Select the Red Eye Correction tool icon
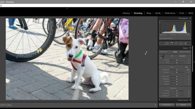This screenshot has height=109, width=195. pyautogui.click(x=172, y=43)
